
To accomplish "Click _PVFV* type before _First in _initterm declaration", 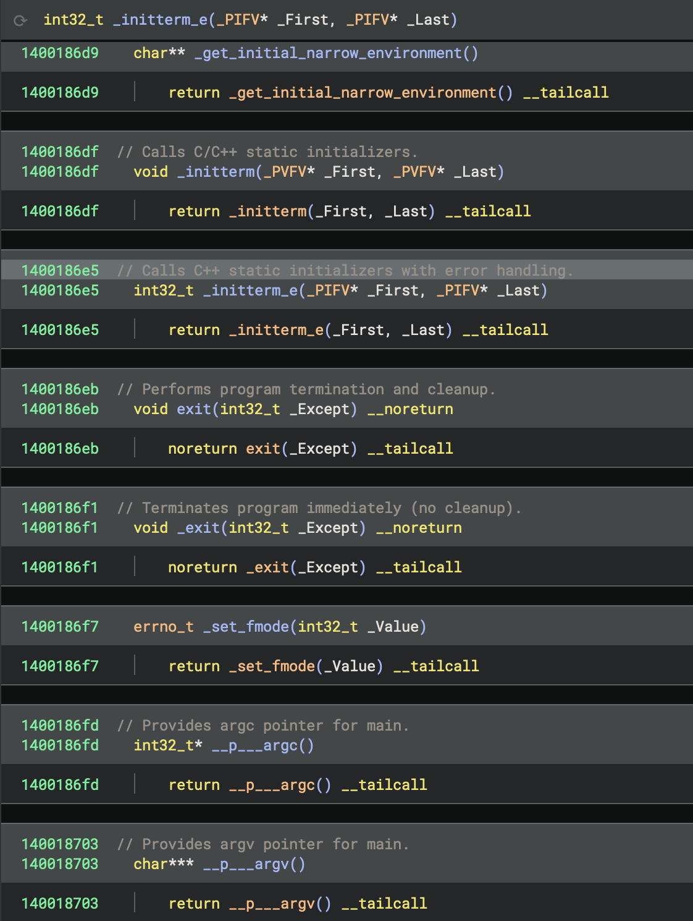I will (x=289, y=172).
